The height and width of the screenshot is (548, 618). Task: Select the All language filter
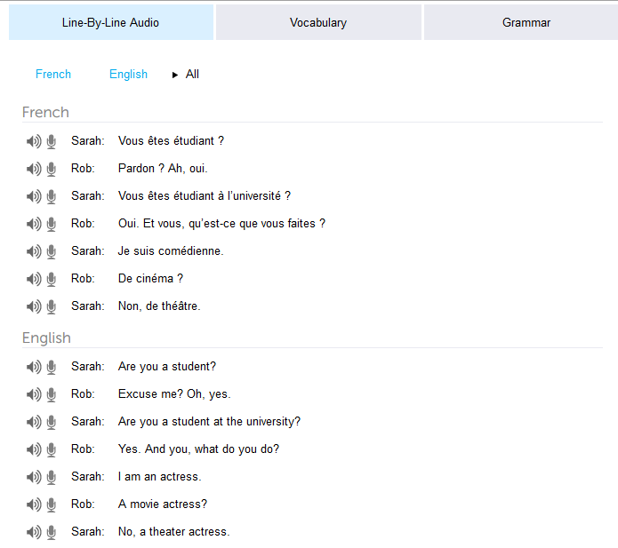tap(192, 75)
